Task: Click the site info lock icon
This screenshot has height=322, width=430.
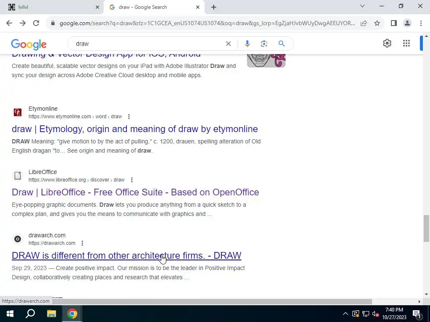Action: 53,23
